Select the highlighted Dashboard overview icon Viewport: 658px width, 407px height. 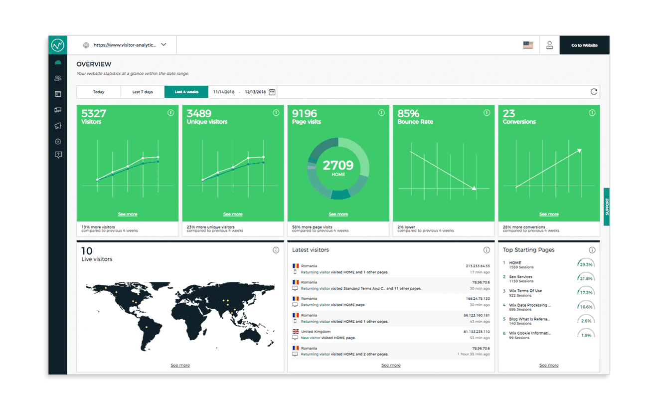58,62
